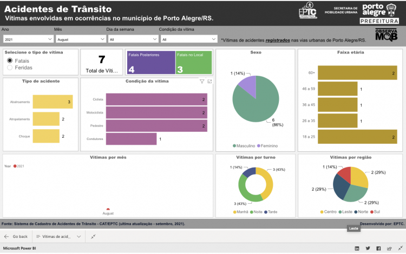The width and height of the screenshot is (406, 254).
Task: Select the 18 a 25 age bar
Action: (357, 137)
